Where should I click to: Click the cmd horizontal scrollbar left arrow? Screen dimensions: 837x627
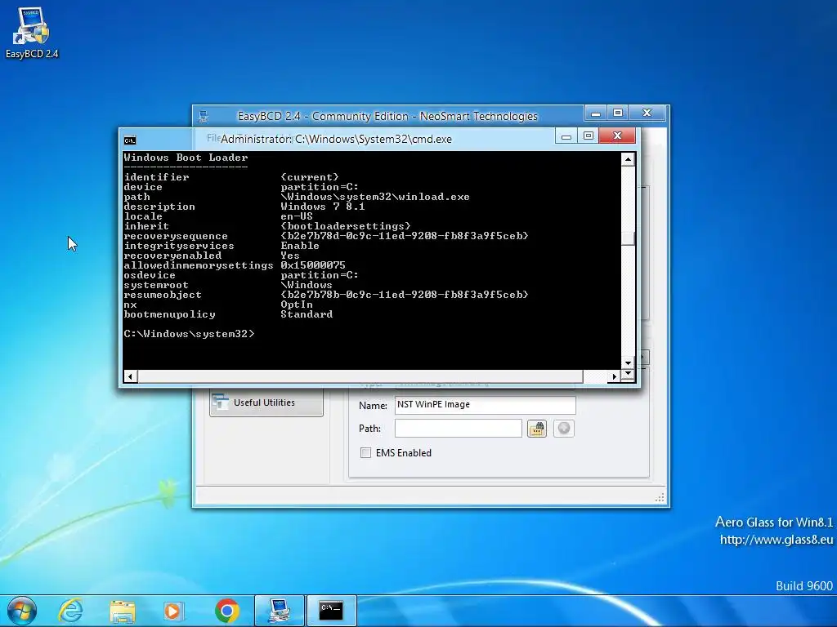click(130, 376)
